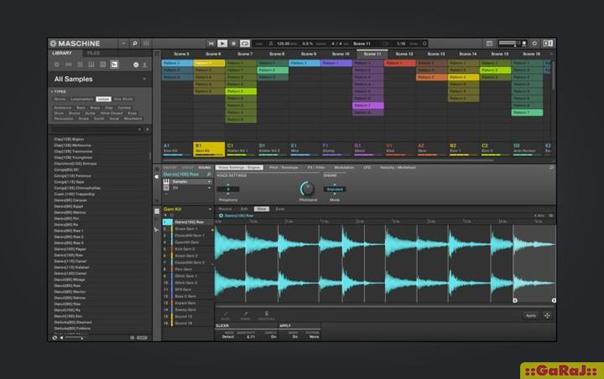Select the magenta Pattern 7 under Scene 11
Screen dimensions: 604x379
pyautogui.click(x=368, y=105)
